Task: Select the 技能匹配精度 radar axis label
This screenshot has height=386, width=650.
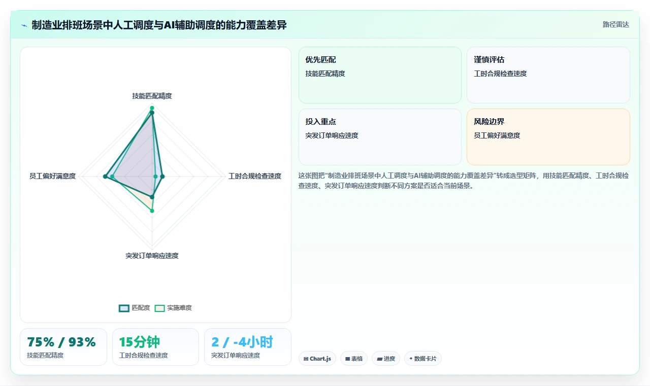Action: [x=152, y=96]
